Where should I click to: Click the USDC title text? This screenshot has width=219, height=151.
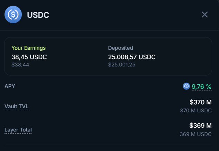[x=38, y=15]
